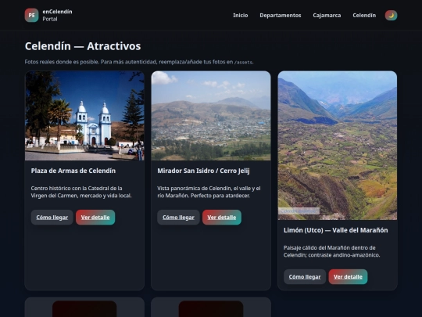The height and width of the screenshot is (317, 422).
Task: Select the Celendín nav link
Action: 364,16
